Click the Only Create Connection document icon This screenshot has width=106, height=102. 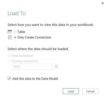10,37
